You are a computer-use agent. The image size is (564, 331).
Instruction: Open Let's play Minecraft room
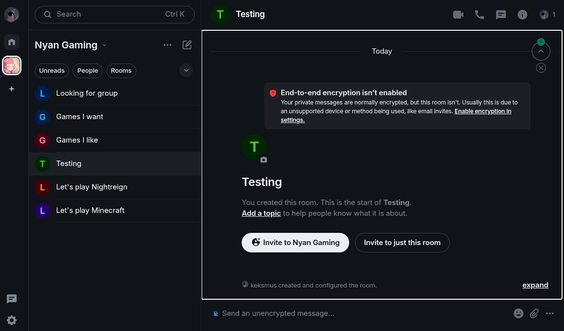pos(90,210)
